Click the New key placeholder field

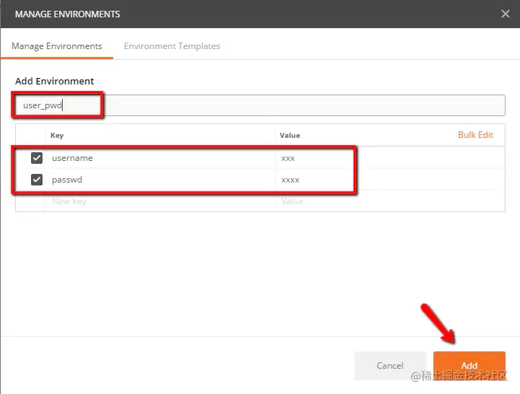[161, 201]
